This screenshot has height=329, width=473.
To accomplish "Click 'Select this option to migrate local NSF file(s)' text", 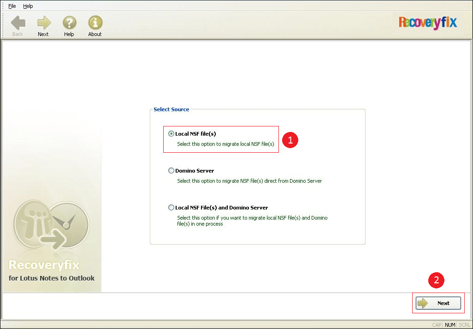I will coord(225,144).
